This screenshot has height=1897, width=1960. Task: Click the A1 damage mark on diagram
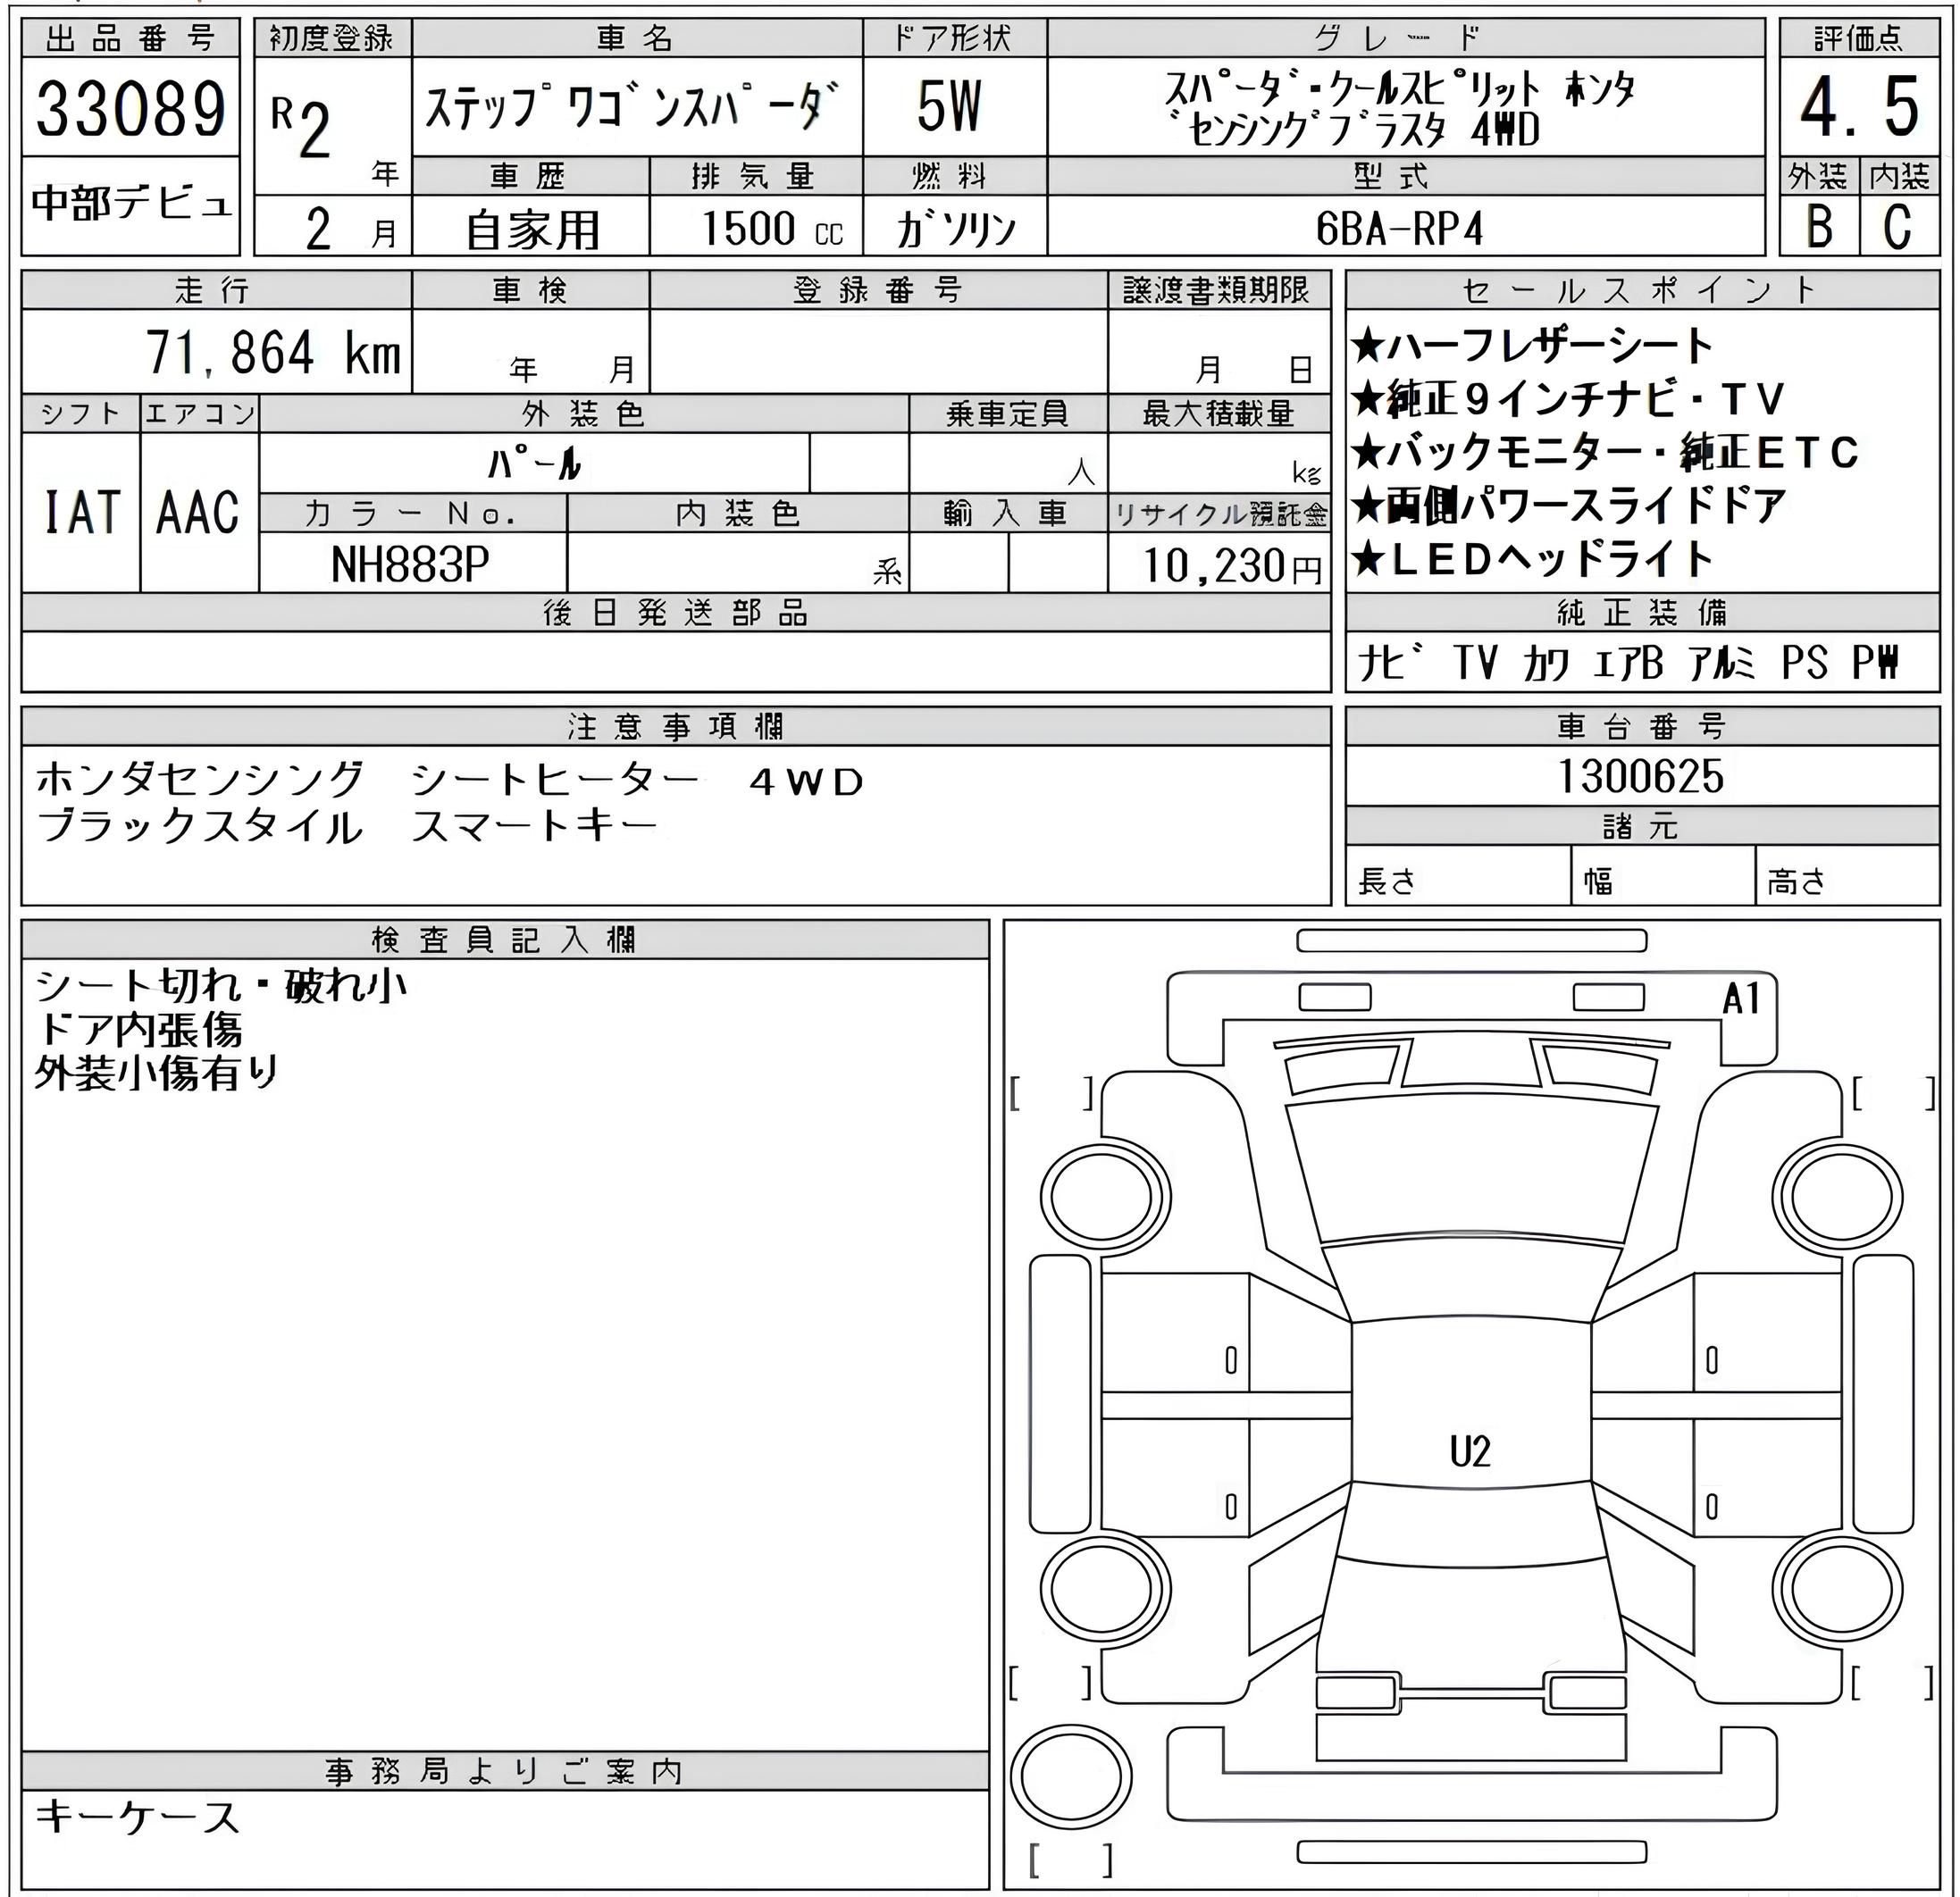(x=1741, y=998)
